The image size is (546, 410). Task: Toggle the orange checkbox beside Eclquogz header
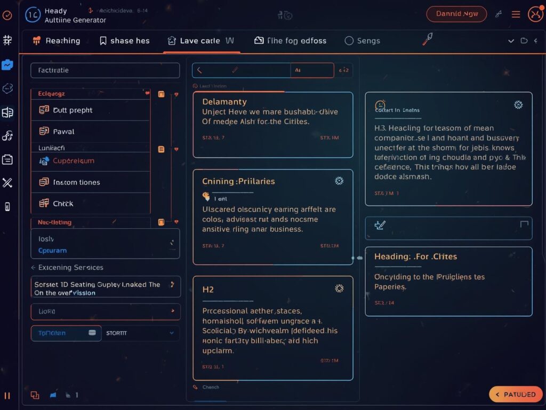[161, 94]
